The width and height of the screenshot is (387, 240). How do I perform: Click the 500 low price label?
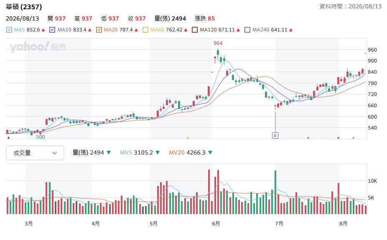click(x=41, y=137)
